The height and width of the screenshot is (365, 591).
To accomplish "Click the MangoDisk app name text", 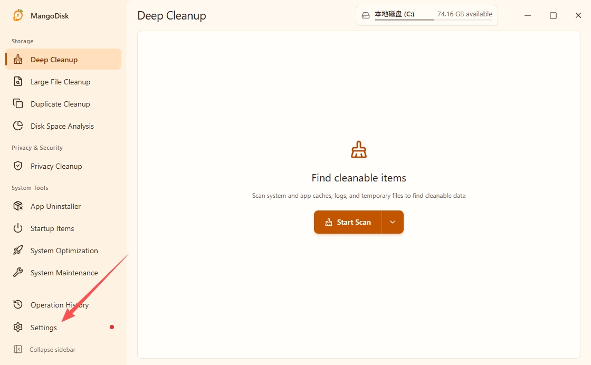I will pyautogui.click(x=50, y=16).
